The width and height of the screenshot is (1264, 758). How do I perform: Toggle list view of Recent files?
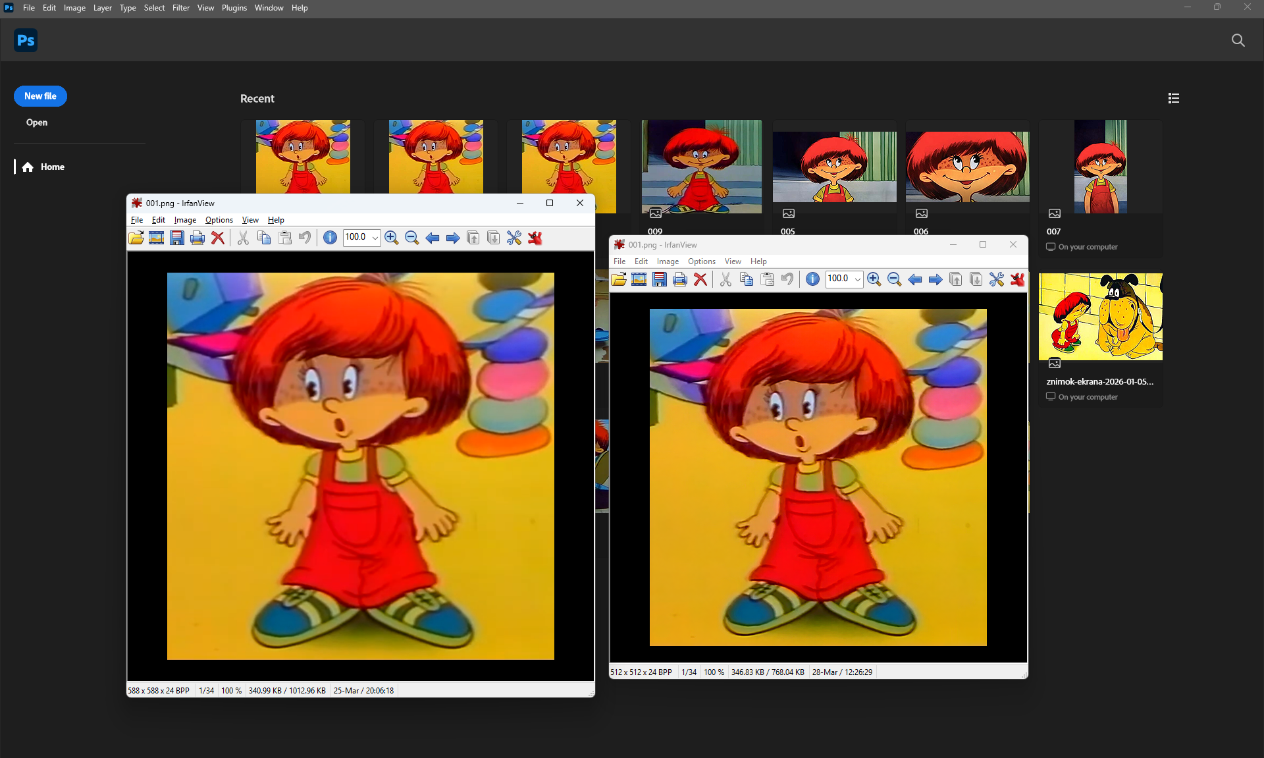(x=1174, y=98)
